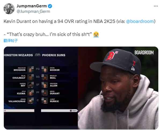161x130 pixels.
Task: Click the Phoenix Suns team heading
Action: [54, 55]
